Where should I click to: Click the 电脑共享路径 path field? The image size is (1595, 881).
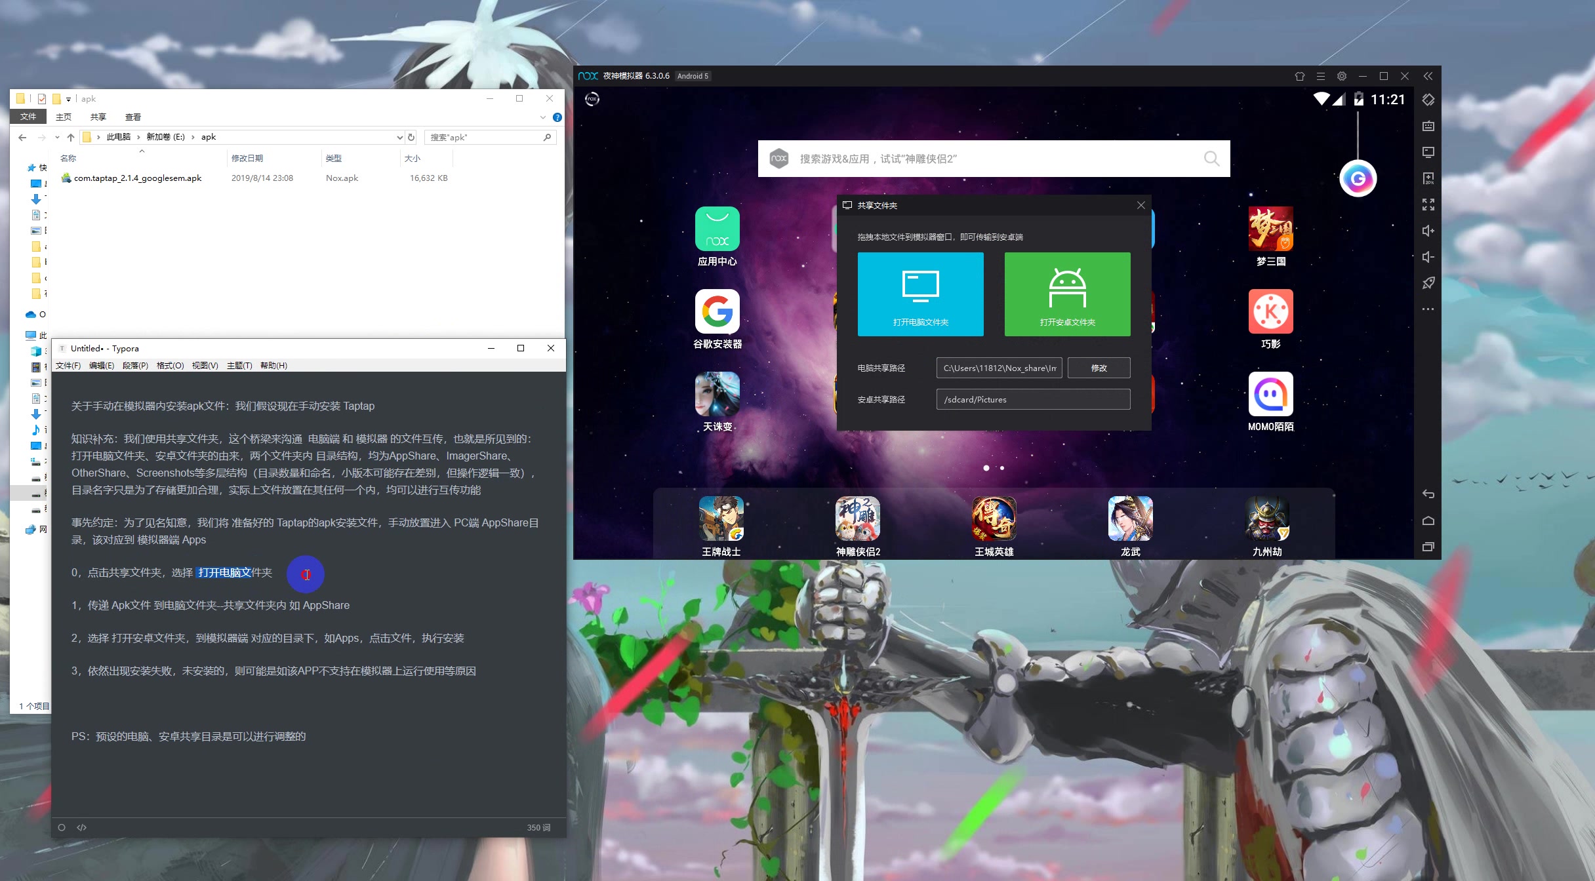tap(999, 368)
